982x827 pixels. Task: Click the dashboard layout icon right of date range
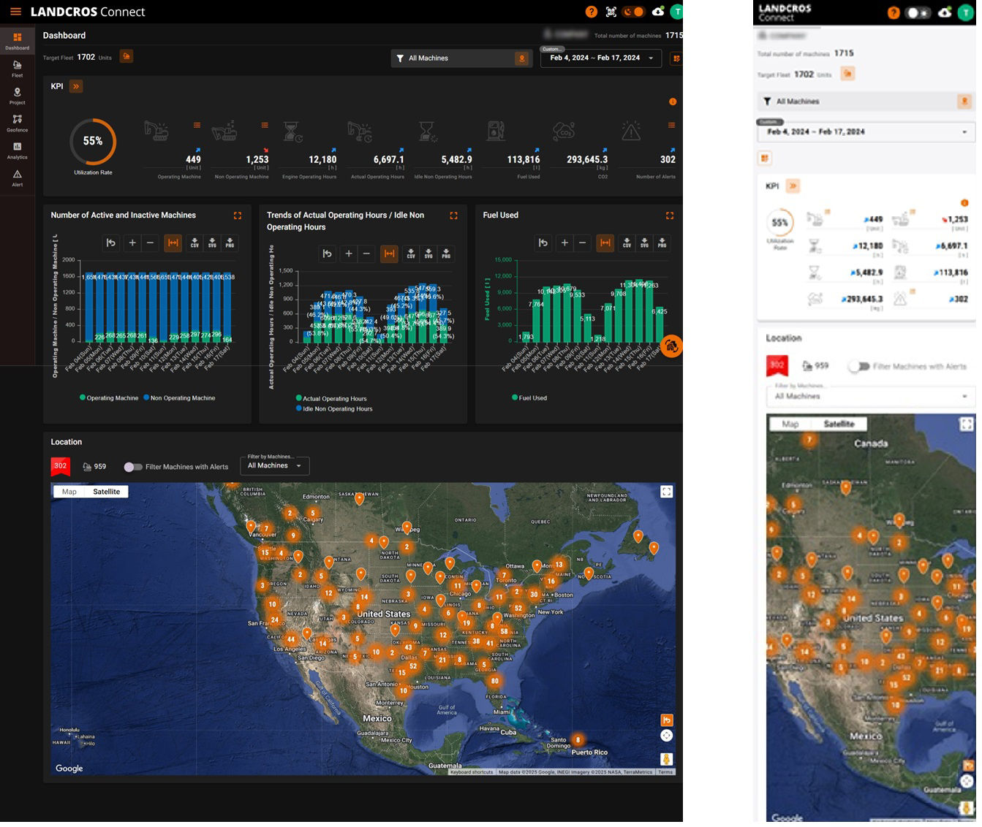(676, 58)
